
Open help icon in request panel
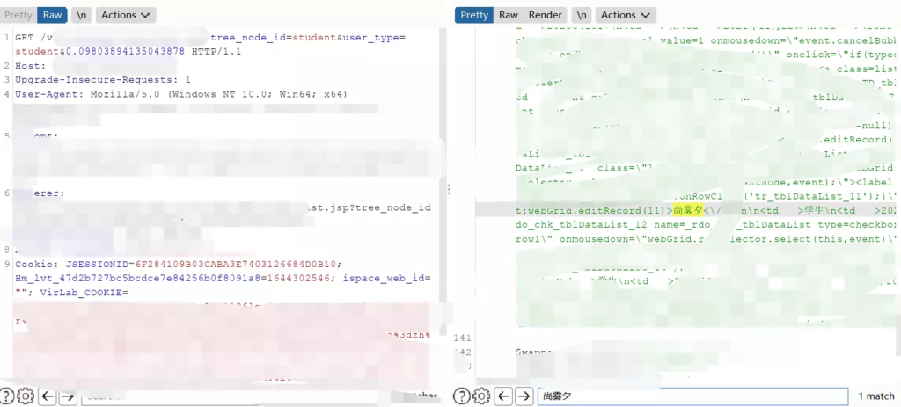click(x=6, y=396)
